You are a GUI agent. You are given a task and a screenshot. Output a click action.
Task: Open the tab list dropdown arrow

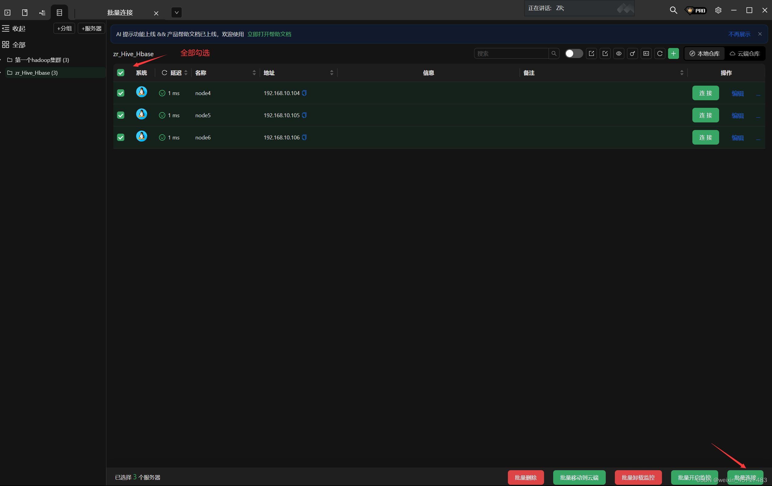[176, 12]
